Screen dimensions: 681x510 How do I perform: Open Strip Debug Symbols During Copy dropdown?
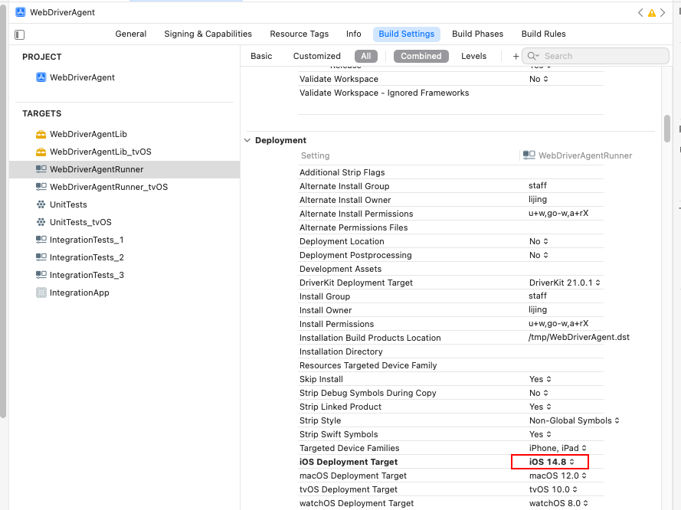(x=539, y=393)
